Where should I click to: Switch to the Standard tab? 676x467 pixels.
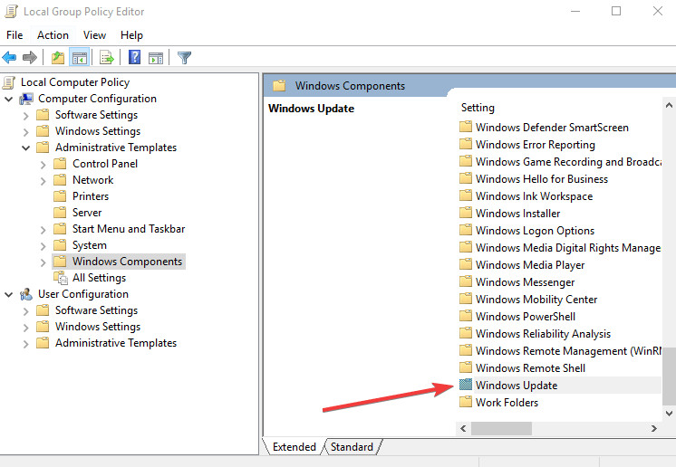pyautogui.click(x=352, y=447)
